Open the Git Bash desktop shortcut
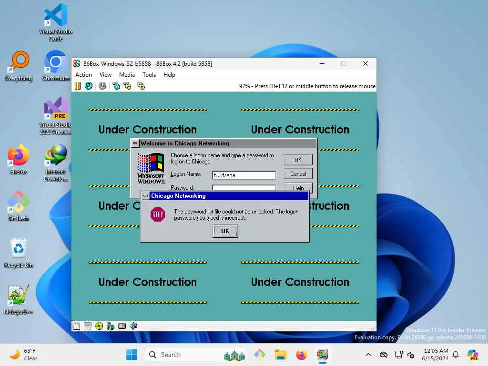 (19, 206)
